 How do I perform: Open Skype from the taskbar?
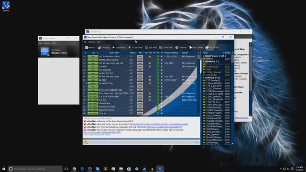(98, 169)
